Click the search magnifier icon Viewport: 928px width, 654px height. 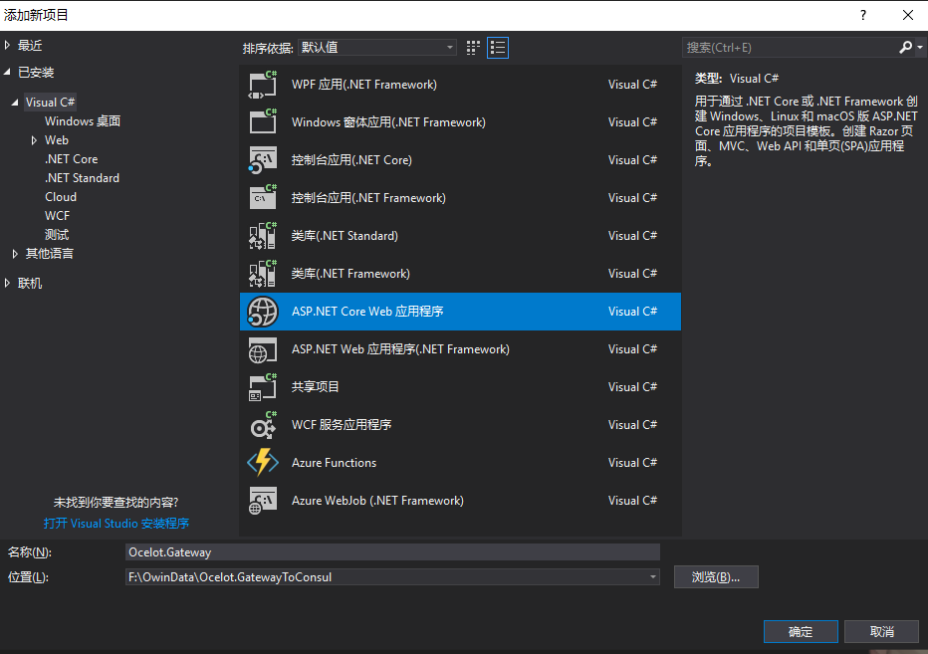point(905,48)
